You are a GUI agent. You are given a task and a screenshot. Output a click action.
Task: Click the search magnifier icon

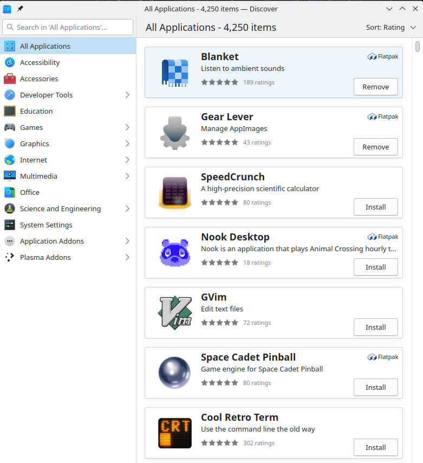click(10, 27)
